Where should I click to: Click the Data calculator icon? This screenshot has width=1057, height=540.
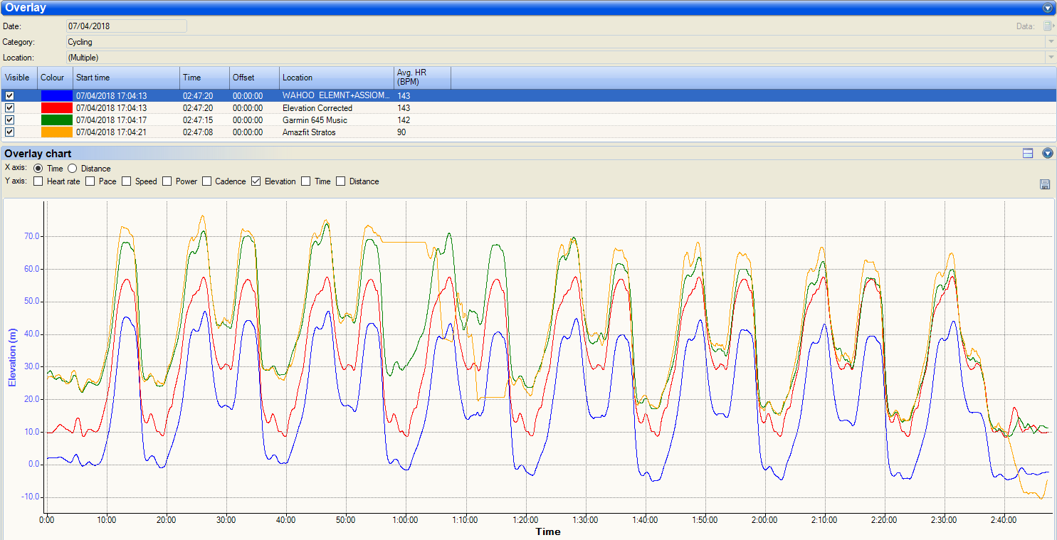click(1048, 26)
